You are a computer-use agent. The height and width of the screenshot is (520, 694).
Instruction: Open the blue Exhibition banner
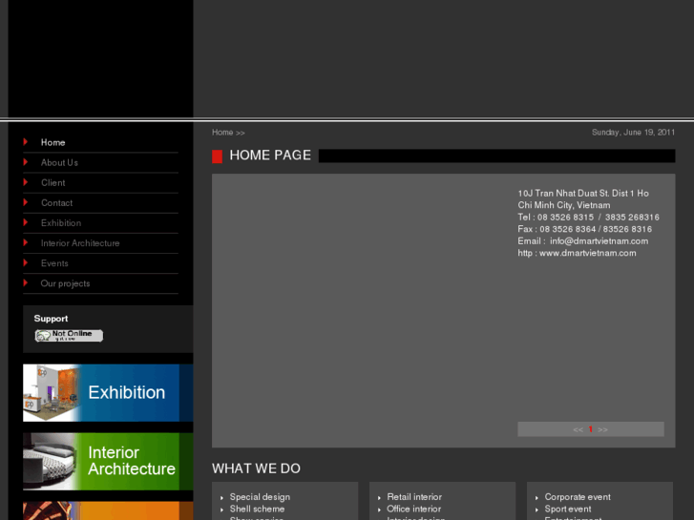click(x=108, y=392)
